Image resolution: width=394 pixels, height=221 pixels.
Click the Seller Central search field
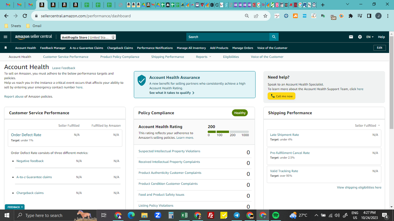pos(228,37)
